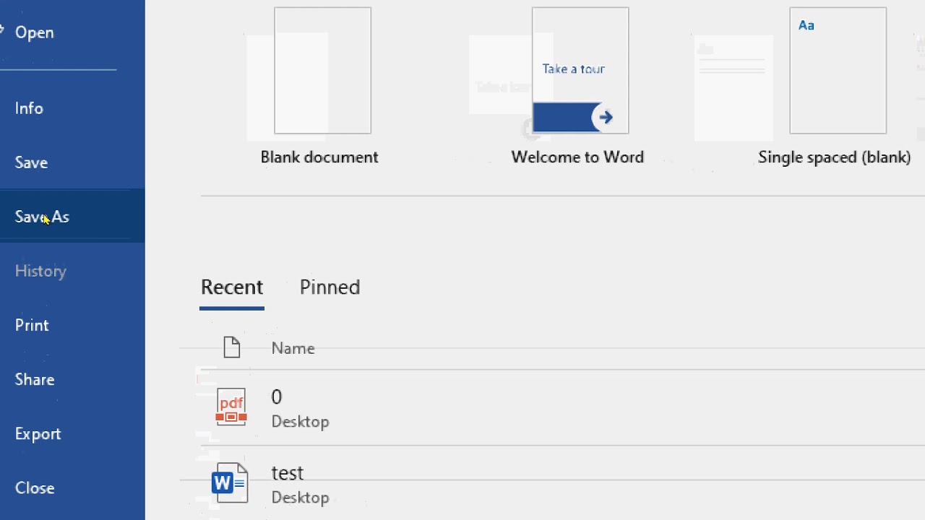Click the Desktop location under file 0
The width and height of the screenshot is (925, 520).
300,422
